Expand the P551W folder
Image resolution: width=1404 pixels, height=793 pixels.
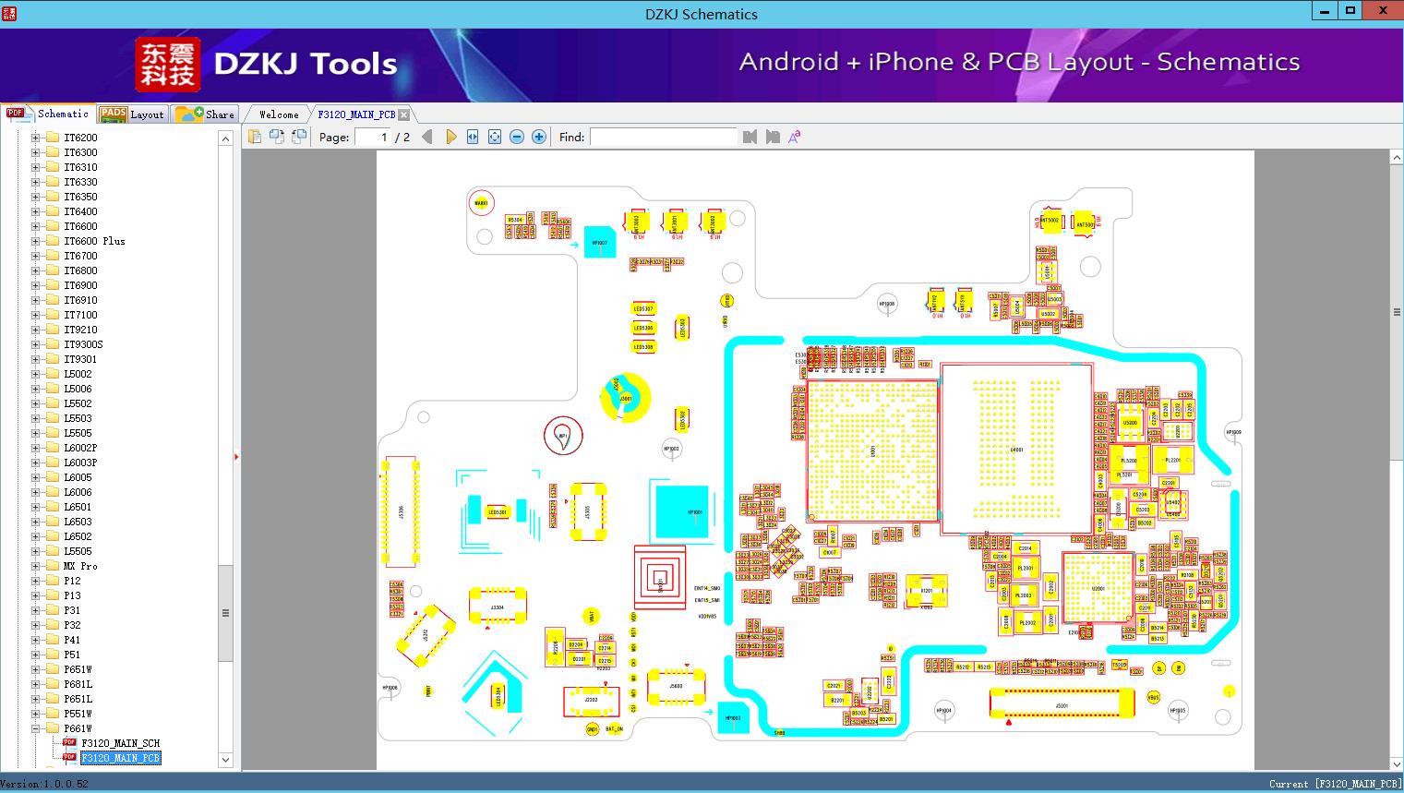[x=36, y=714]
